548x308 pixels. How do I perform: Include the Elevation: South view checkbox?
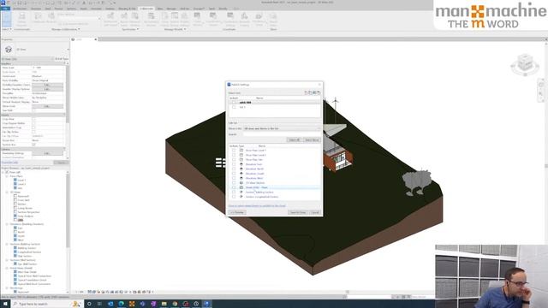click(x=234, y=174)
